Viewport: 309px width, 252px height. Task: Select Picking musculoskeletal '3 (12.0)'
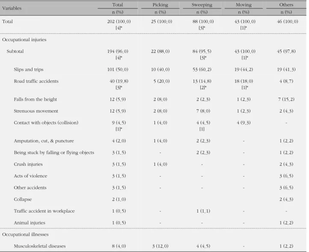160,246
